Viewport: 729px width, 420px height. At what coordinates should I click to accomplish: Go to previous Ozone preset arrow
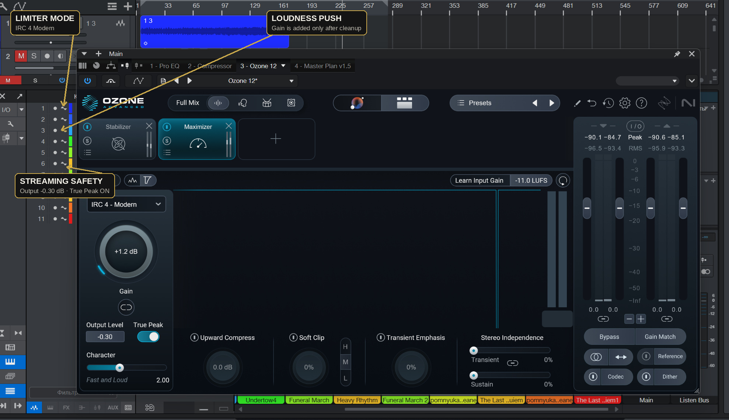pyautogui.click(x=535, y=103)
